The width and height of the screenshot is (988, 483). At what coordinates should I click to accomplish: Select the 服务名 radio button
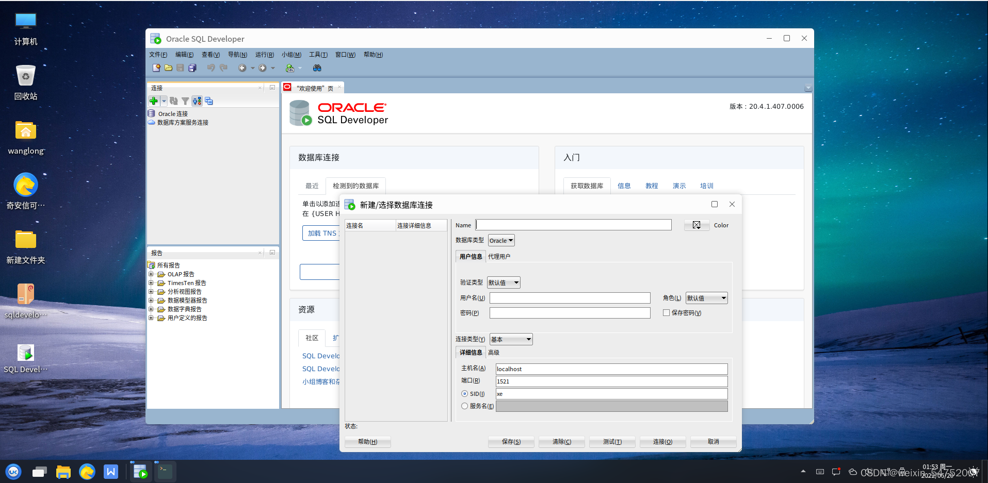pos(465,406)
